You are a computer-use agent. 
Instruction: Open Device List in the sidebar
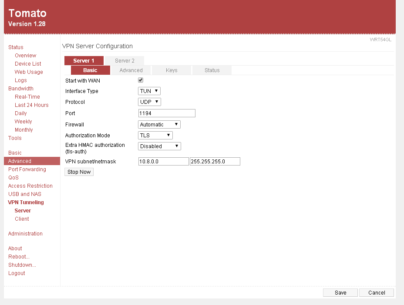(28, 64)
